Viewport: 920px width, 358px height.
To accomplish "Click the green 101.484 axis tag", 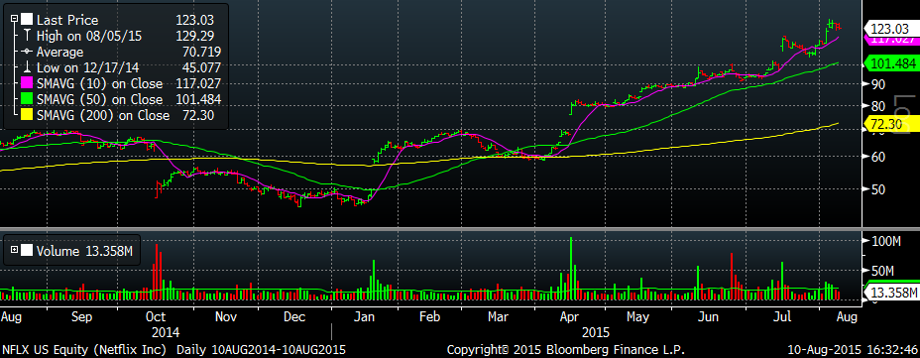I will coord(893,62).
